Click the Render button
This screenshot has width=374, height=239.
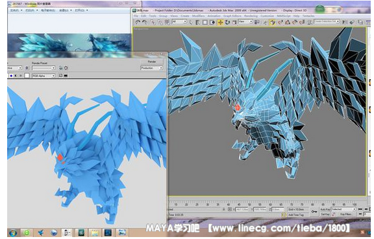(x=152, y=62)
